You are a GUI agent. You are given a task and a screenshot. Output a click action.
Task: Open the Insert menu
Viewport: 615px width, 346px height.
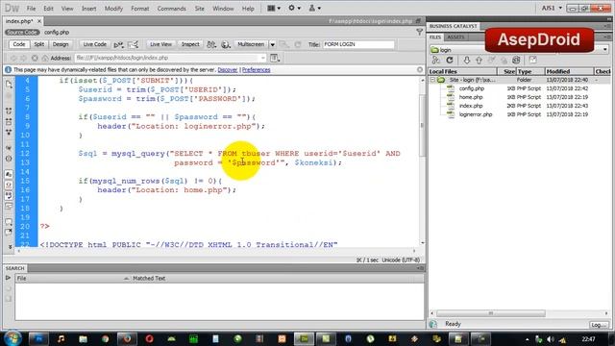[88, 9]
